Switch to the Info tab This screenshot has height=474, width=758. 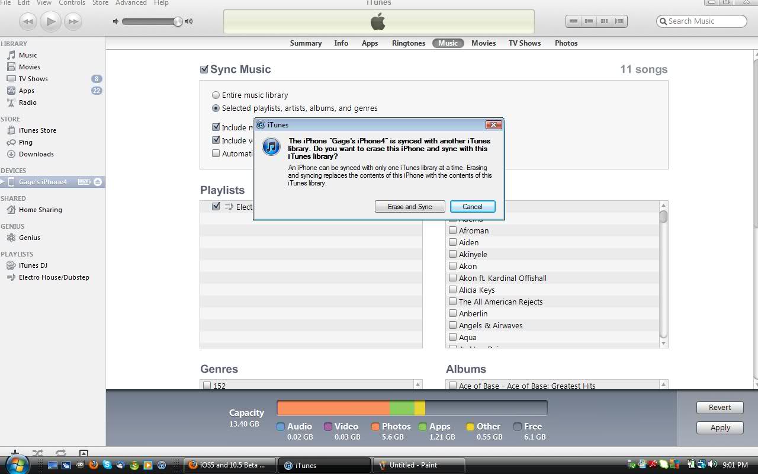(x=341, y=43)
